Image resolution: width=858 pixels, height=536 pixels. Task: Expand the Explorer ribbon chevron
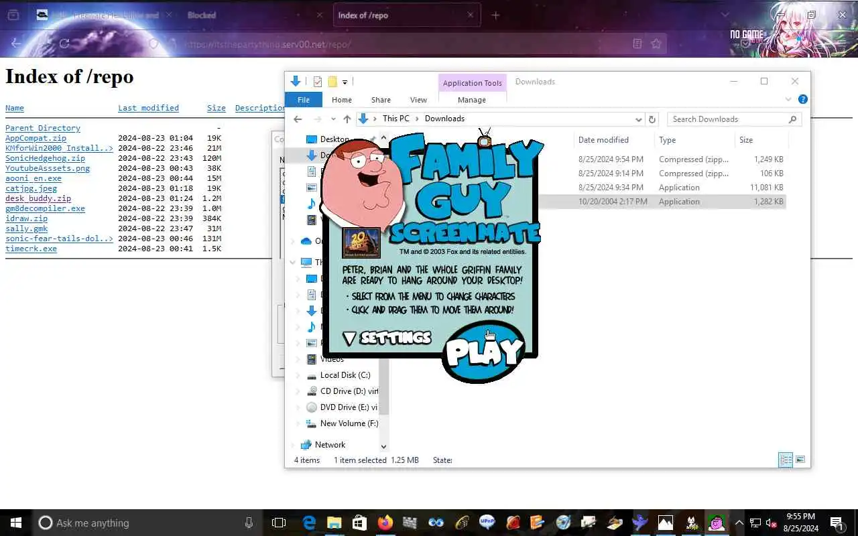pyautogui.click(x=788, y=99)
